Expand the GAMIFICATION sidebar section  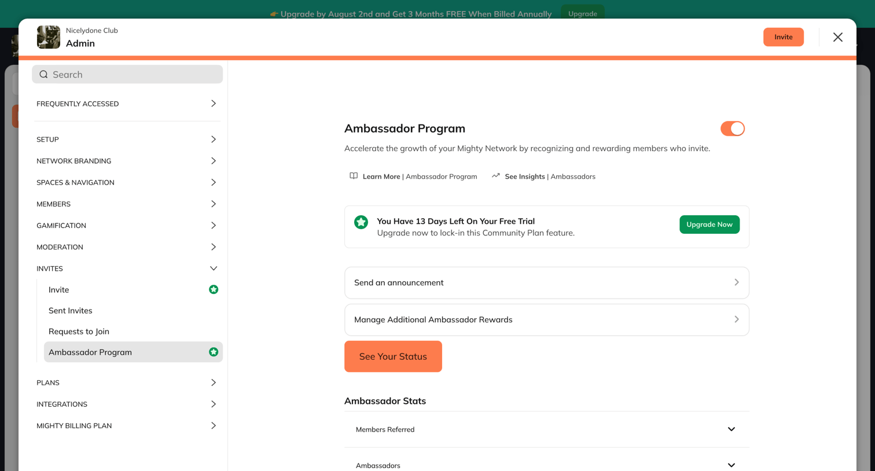click(127, 226)
